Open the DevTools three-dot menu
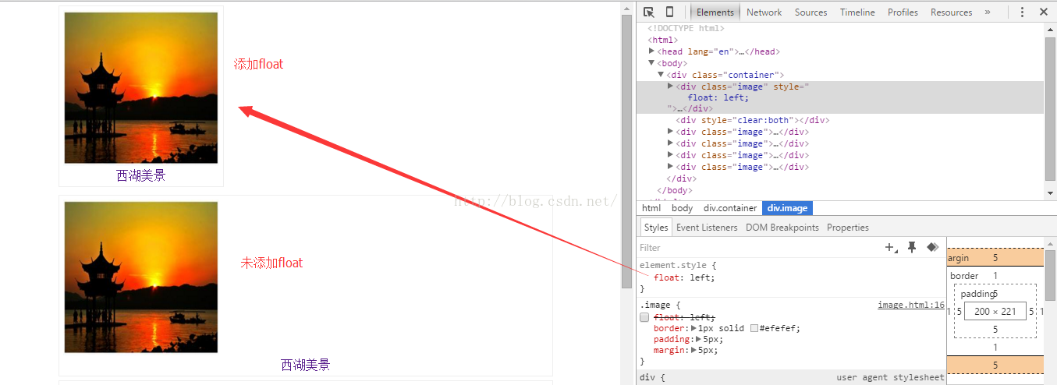The width and height of the screenshot is (1057, 385). [1022, 12]
